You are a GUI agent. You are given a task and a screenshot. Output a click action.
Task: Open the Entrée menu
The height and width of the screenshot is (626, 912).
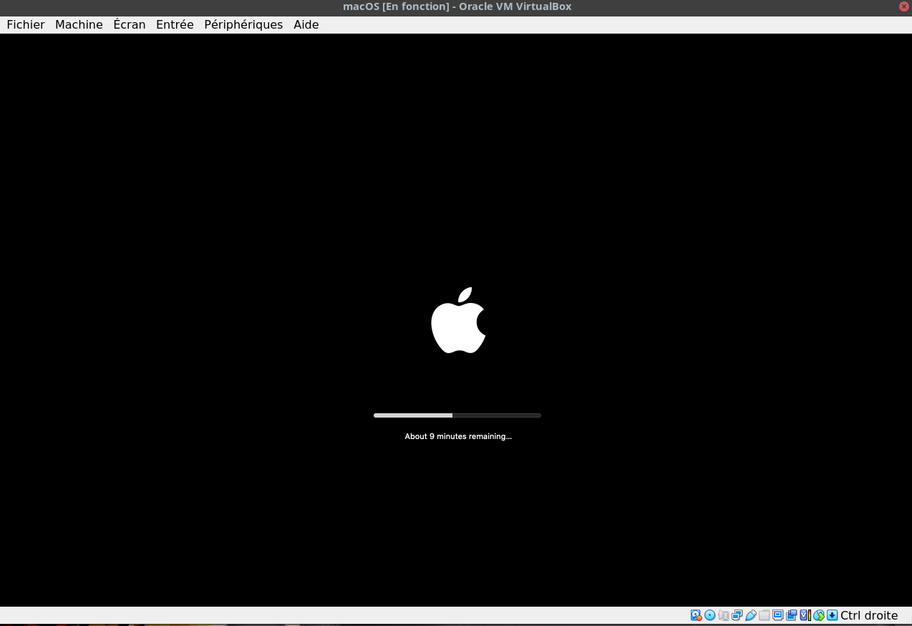point(175,24)
